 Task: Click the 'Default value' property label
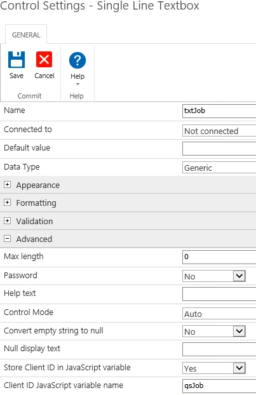[x=27, y=147]
